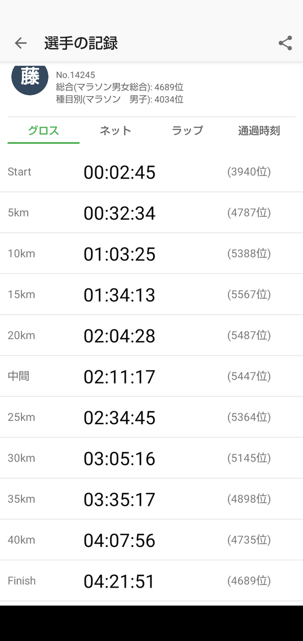Select the Finish time 04:21:51
303x641 pixels.
click(x=119, y=581)
